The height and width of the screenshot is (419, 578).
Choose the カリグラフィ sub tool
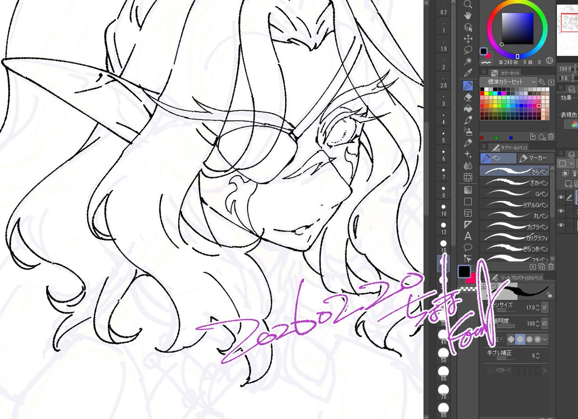pyautogui.click(x=514, y=238)
